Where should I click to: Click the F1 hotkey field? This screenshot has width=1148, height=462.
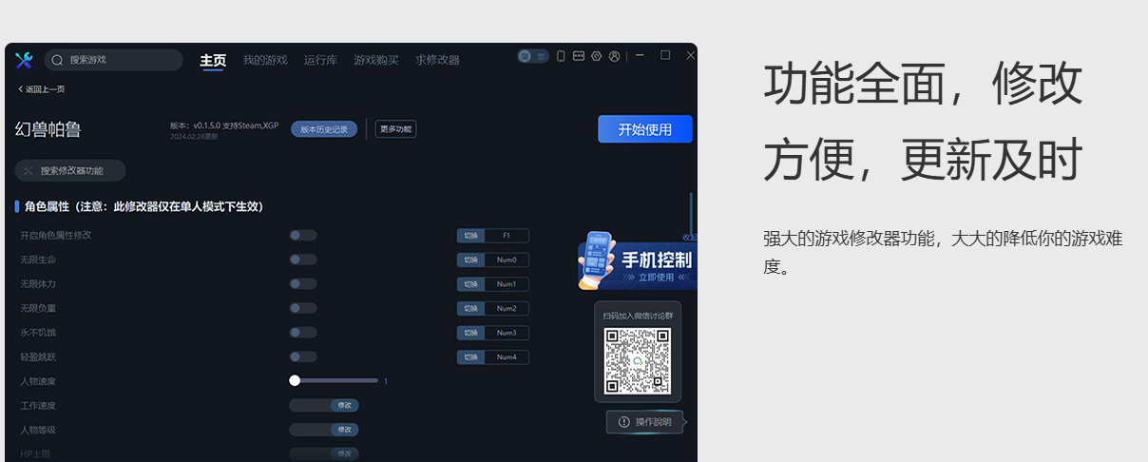point(507,236)
